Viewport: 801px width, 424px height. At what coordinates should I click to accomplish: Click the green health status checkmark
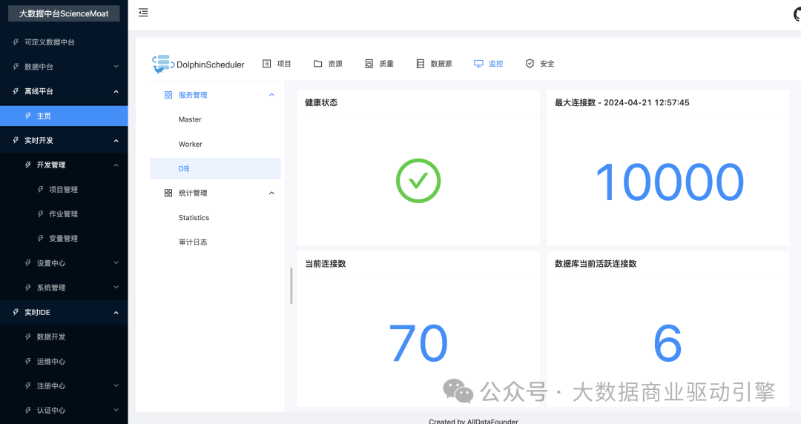pos(418,181)
